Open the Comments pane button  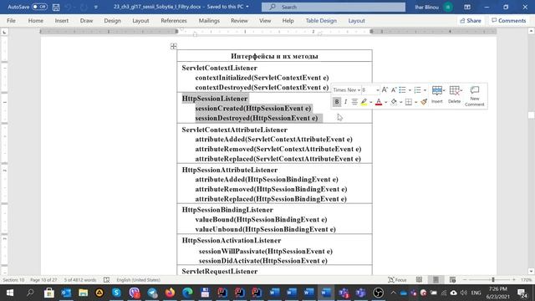point(509,20)
